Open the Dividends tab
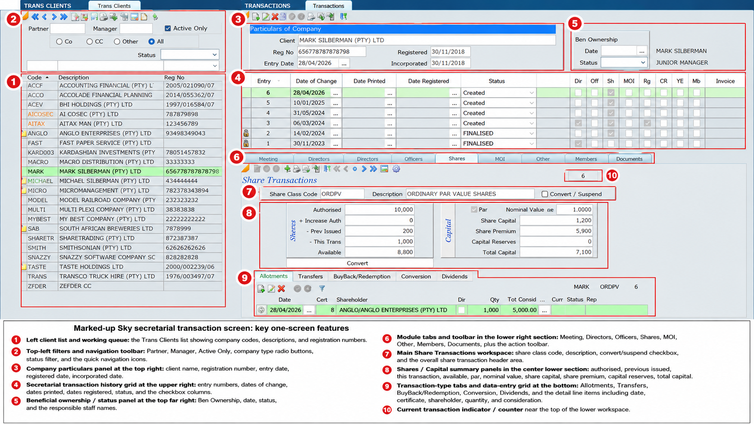754x424 pixels. (x=454, y=277)
